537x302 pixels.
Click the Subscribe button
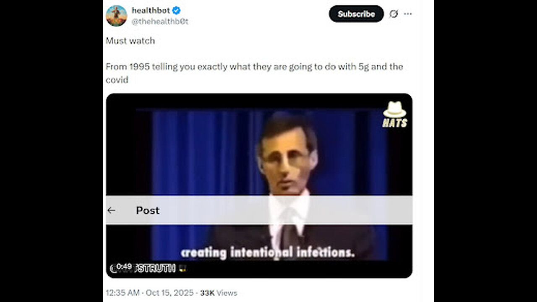click(356, 14)
